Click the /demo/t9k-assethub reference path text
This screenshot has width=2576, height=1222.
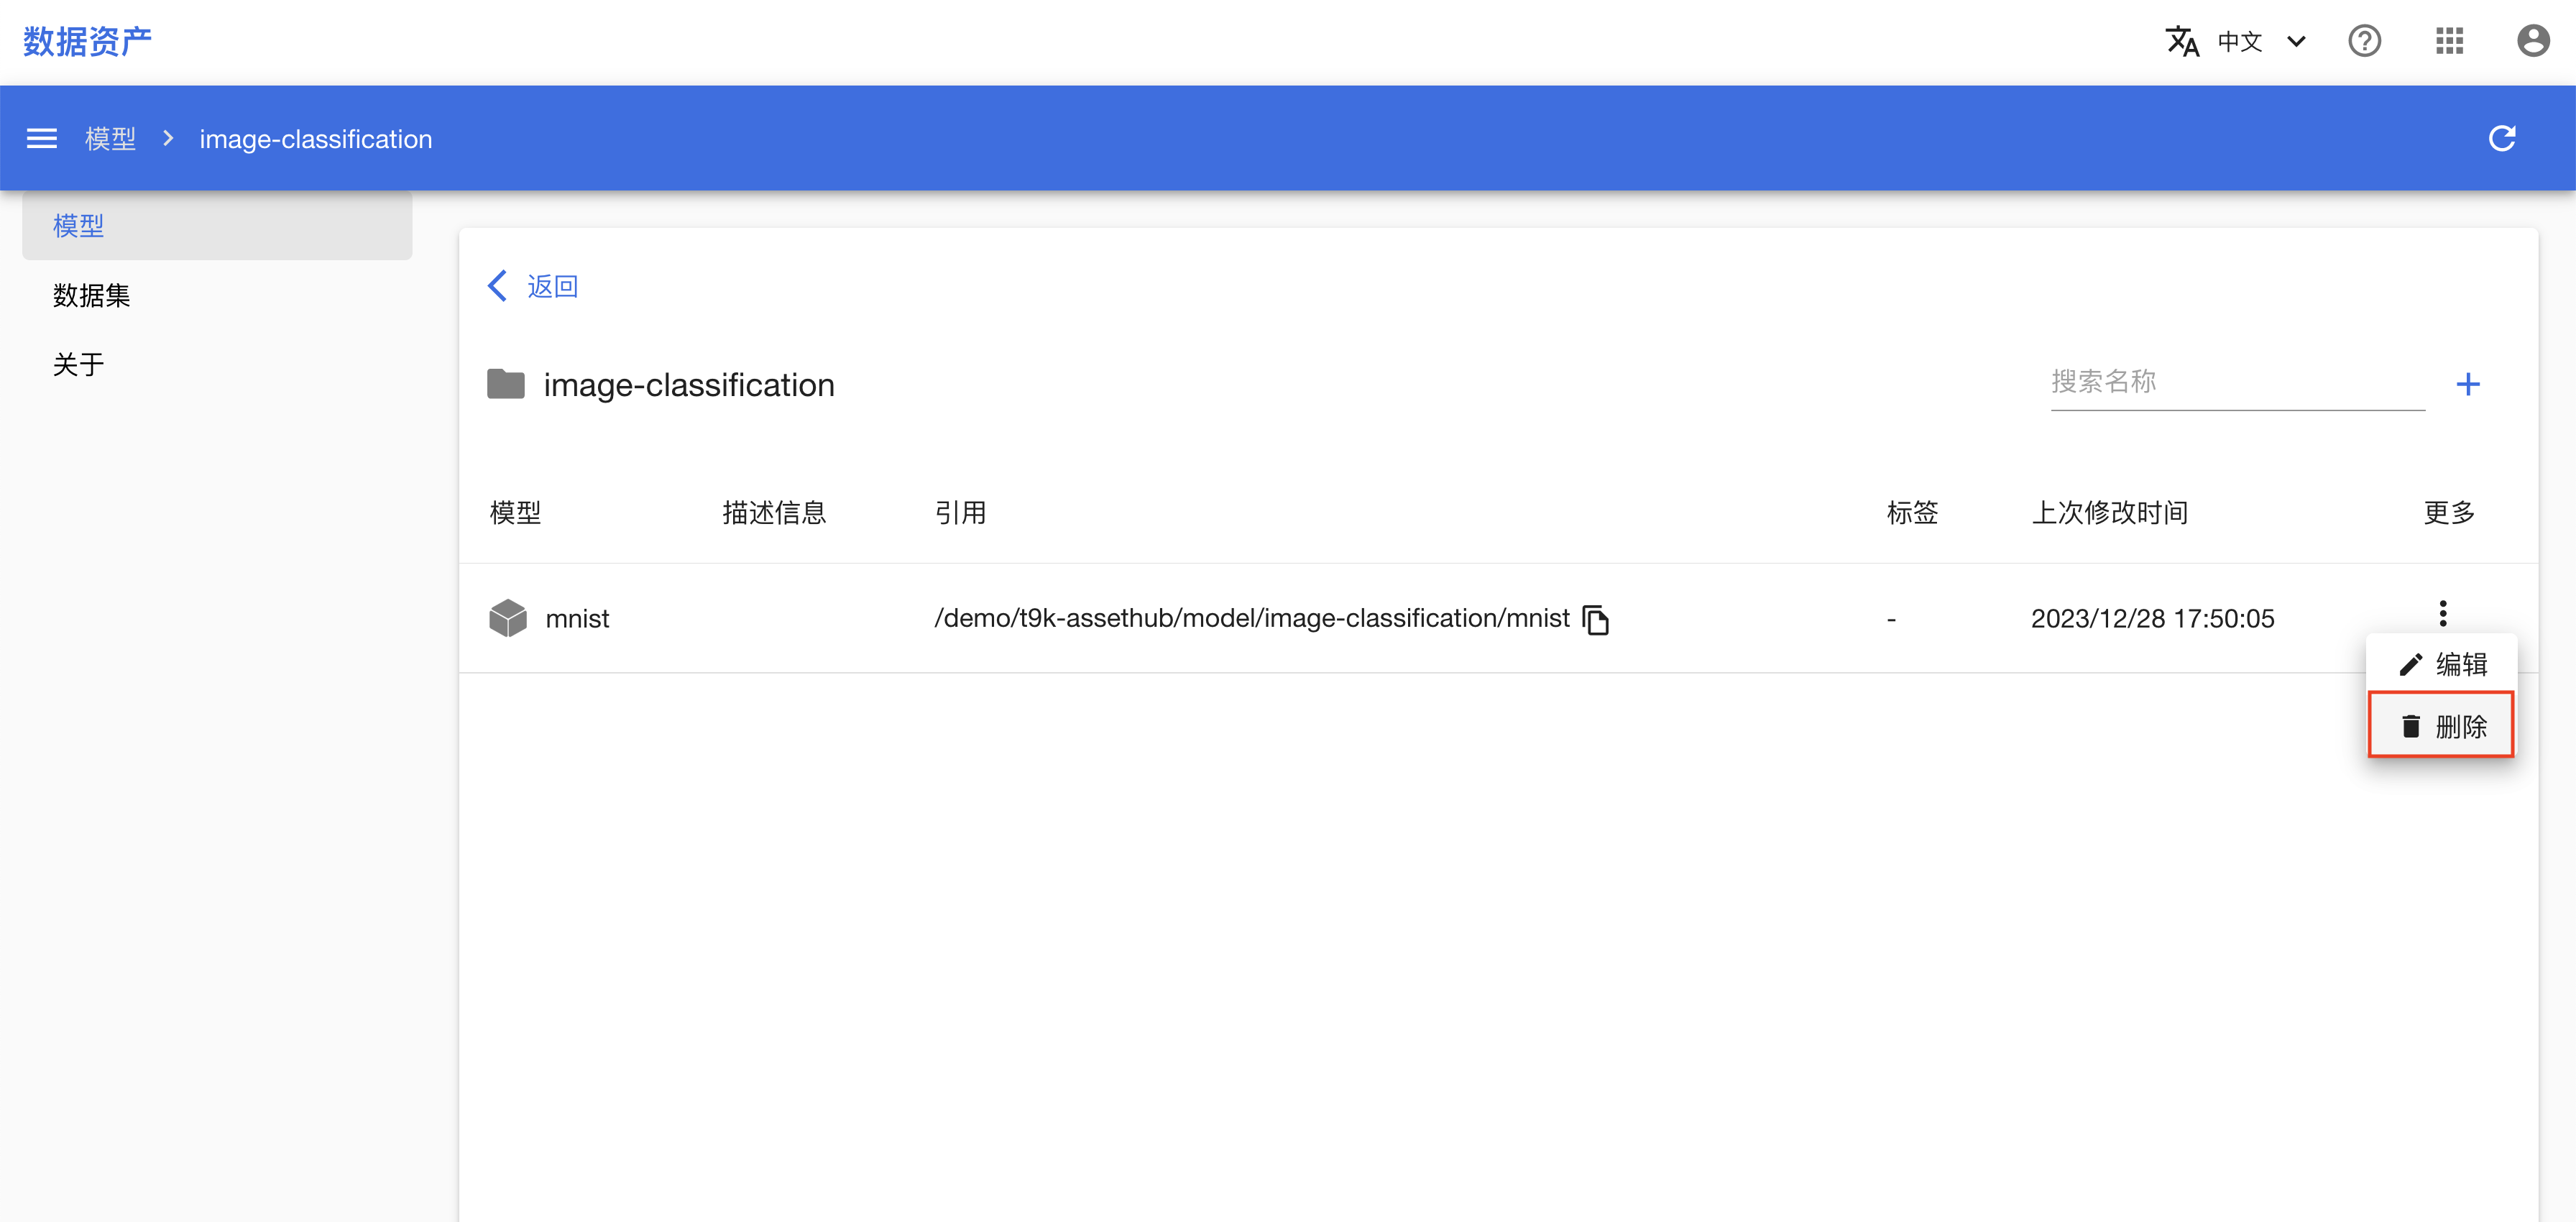(x=1251, y=619)
